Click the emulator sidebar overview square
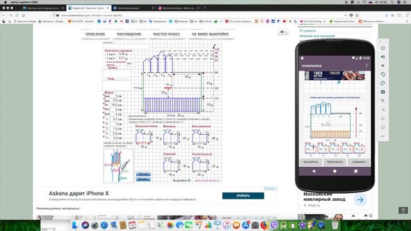 (383, 127)
